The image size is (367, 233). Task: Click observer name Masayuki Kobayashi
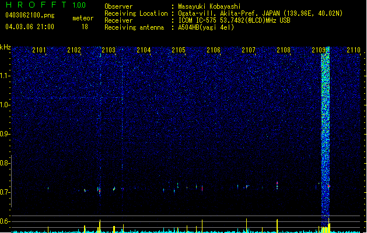click(x=209, y=6)
